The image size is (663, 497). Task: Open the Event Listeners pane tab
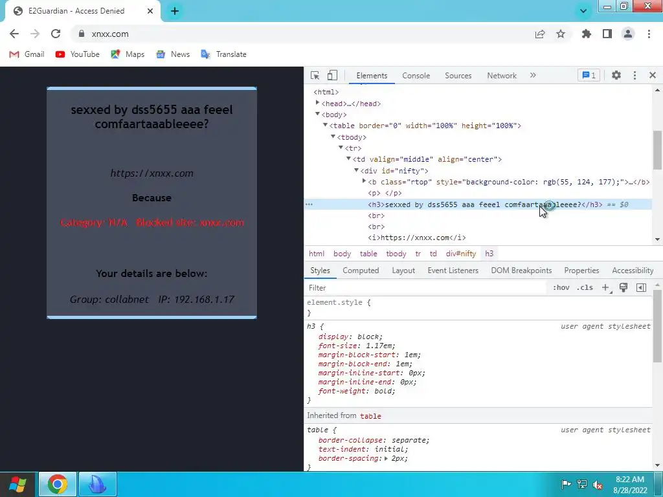[x=453, y=271]
